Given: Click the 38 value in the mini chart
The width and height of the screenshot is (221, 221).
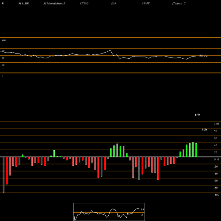Looking at the screenshot, I should (x=142, y=210).
